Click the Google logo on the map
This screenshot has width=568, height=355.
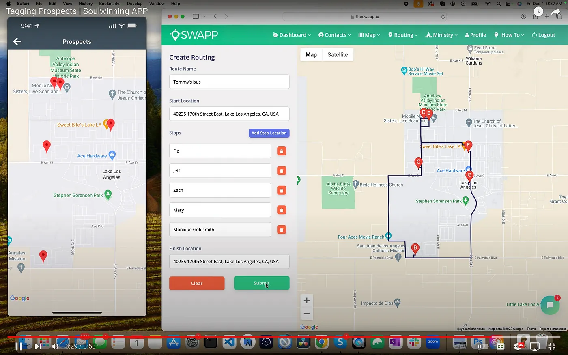(309, 327)
